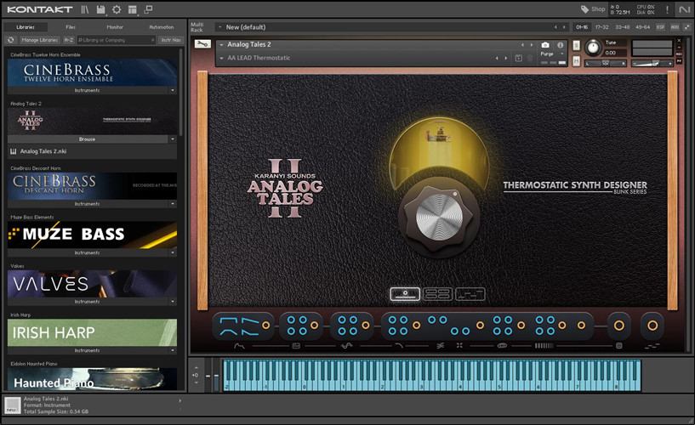Open the Purge dropdown menu
This screenshot has width=695, height=425.
tap(550, 54)
